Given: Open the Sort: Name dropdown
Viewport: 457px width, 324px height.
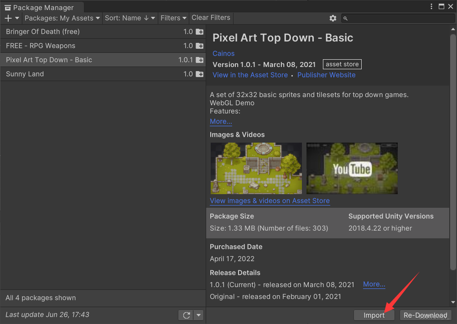Looking at the screenshot, I should 130,18.
